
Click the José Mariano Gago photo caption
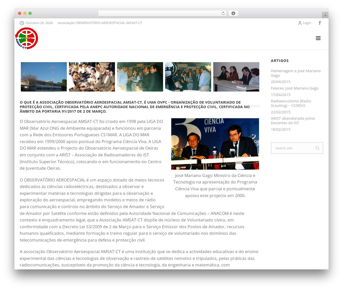click(215, 185)
